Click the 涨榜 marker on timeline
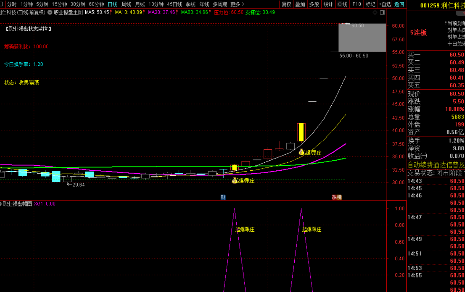Image resolution: width=465 pixels, height=292 pixels. coord(337,197)
